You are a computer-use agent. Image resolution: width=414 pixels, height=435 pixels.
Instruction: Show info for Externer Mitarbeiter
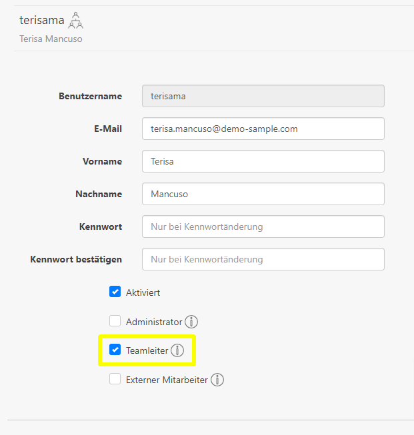tap(217, 380)
